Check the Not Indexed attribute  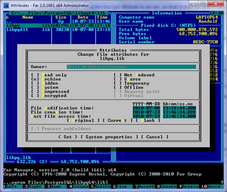tap(118, 75)
